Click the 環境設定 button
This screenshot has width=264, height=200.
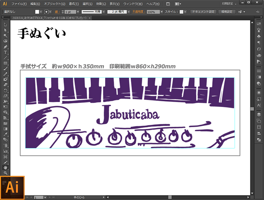pyautogui.click(x=226, y=12)
